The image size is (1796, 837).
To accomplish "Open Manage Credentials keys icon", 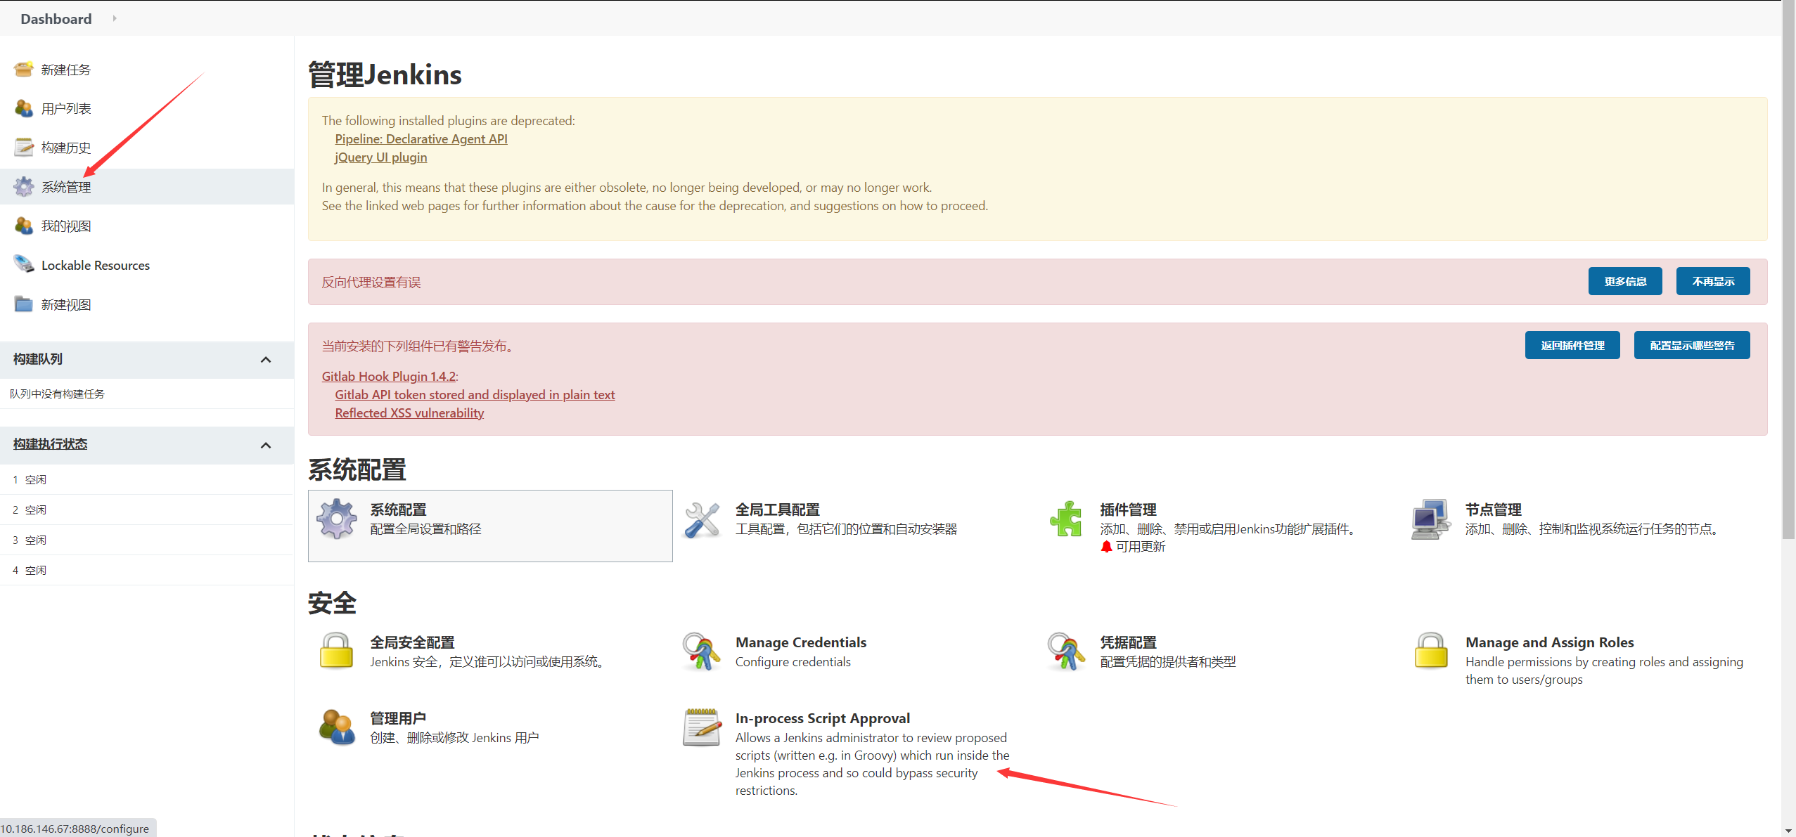I will [x=701, y=651].
